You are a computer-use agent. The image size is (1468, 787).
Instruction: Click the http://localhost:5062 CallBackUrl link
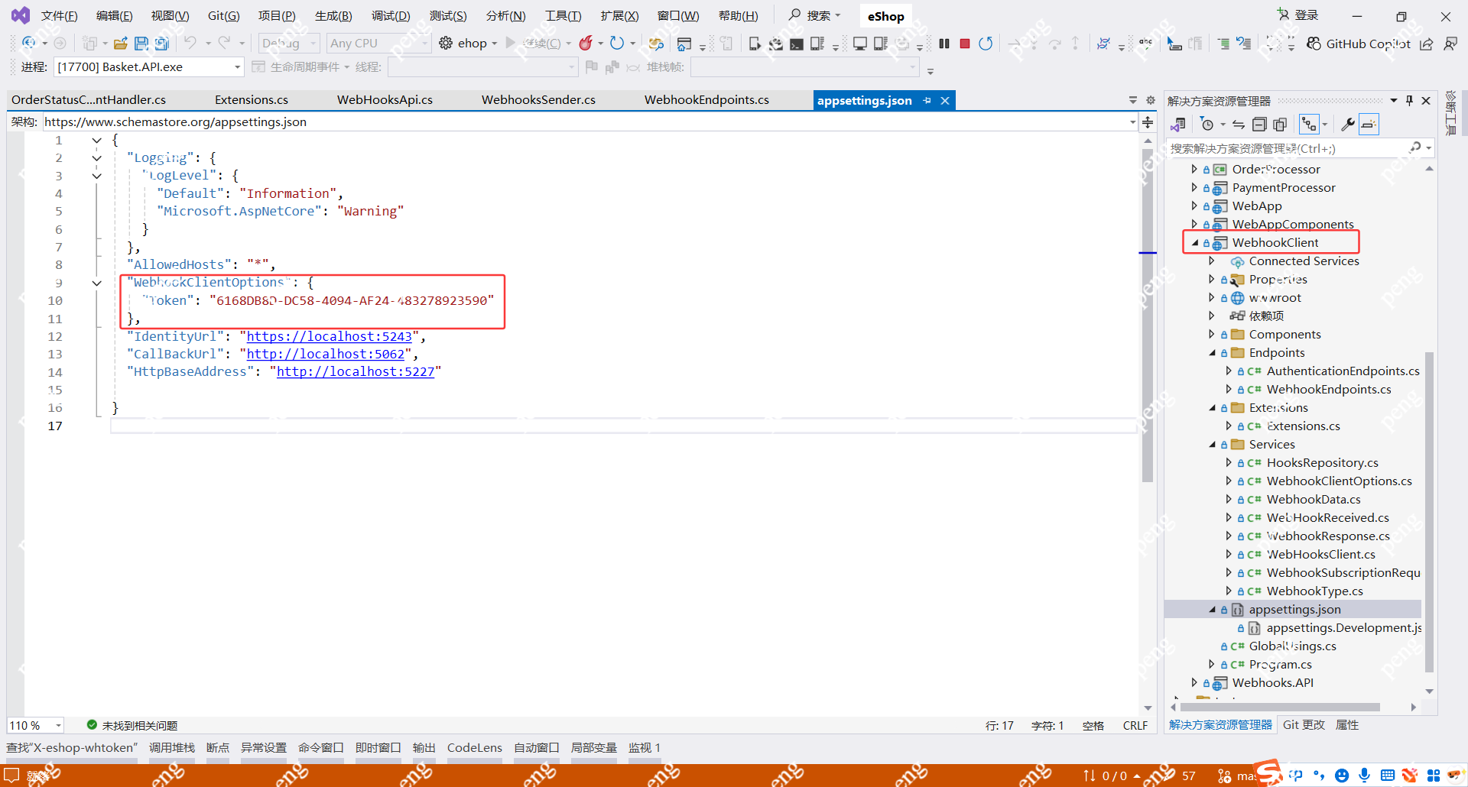(325, 355)
